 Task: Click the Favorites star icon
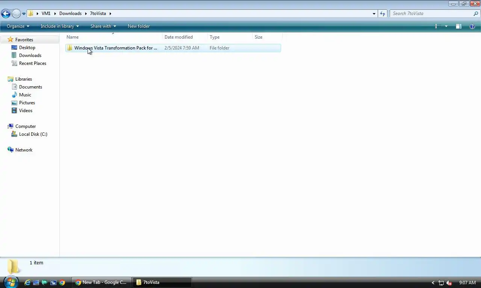click(x=11, y=39)
